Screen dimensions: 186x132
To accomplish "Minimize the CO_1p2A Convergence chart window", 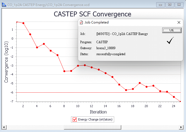I will tap(161, 5).
